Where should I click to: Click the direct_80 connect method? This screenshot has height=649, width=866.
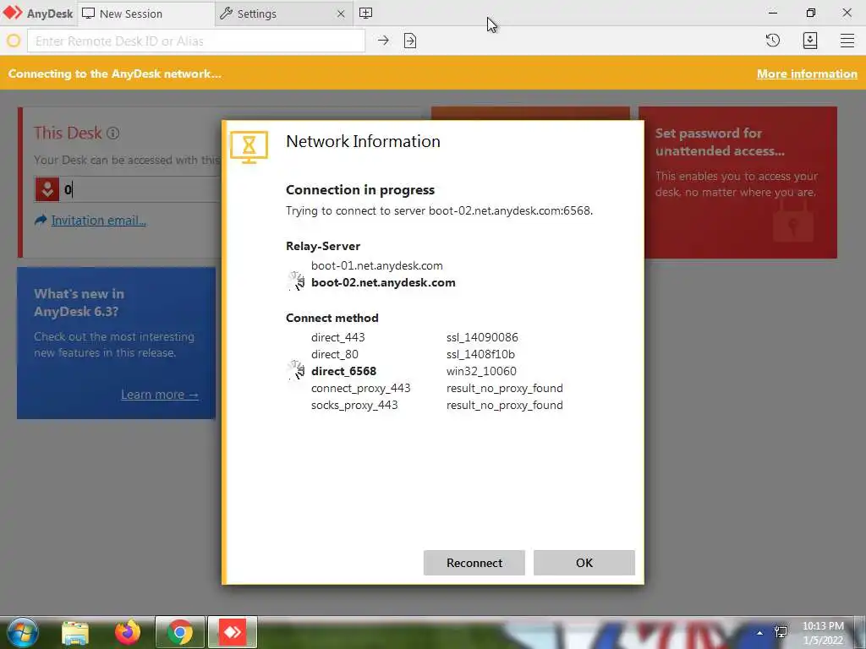click(335, 354)
